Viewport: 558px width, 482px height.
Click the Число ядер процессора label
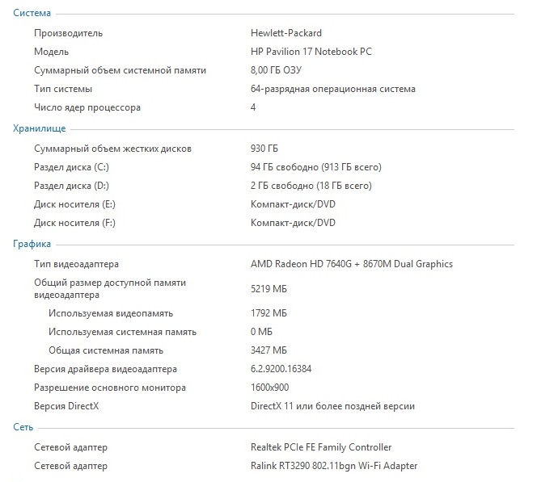pyautogui.click(x=87, y=107)
